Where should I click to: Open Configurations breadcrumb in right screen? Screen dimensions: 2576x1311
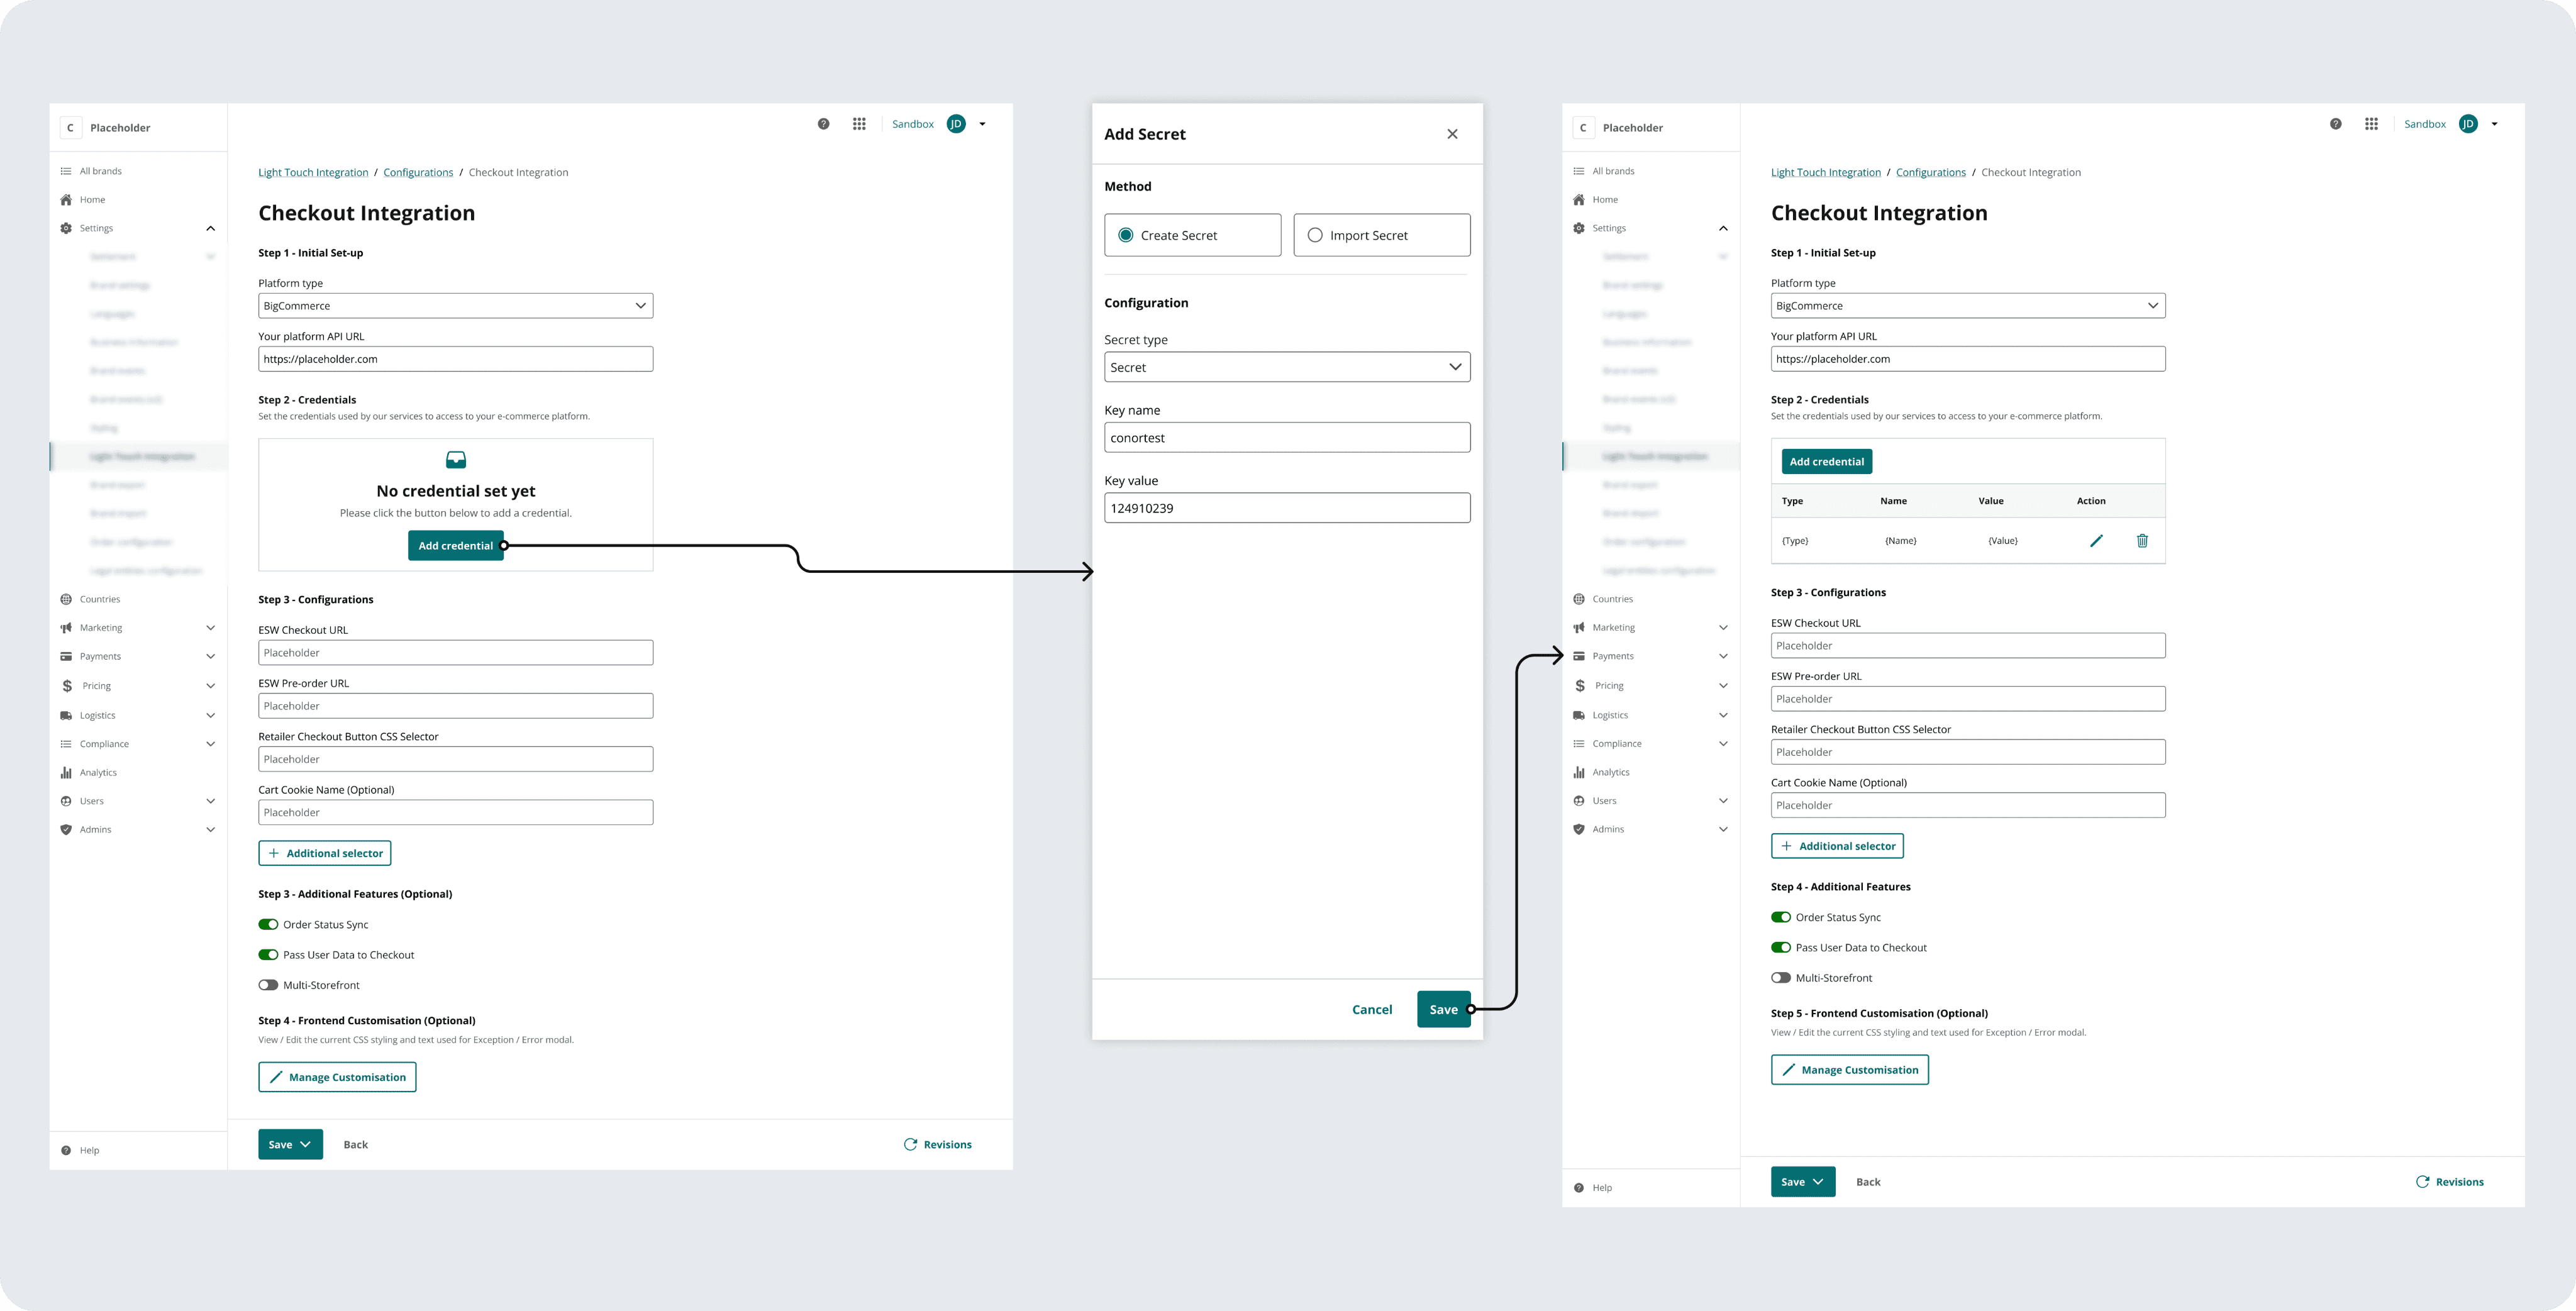1930,173
